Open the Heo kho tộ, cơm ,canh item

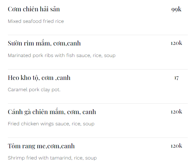(39, 78)
